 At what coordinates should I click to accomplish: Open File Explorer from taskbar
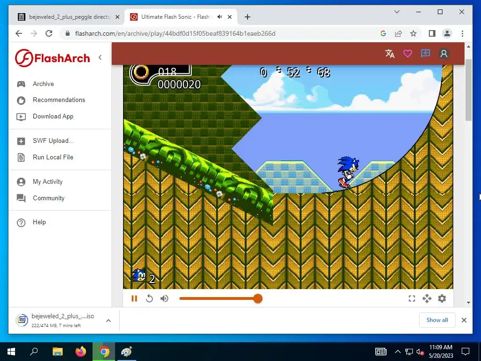click(57, 352)
